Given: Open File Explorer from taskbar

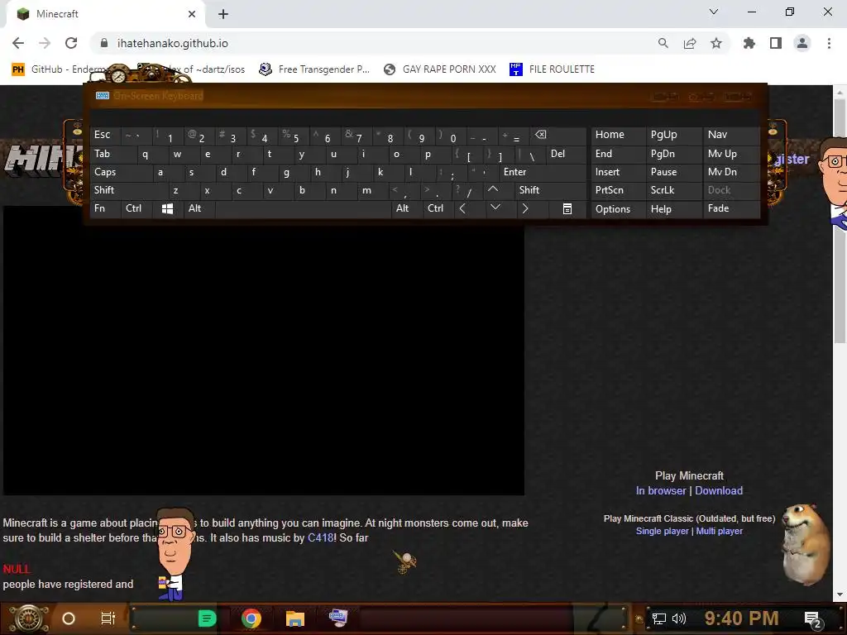Looking at the screenshot, I should point(295,618).
